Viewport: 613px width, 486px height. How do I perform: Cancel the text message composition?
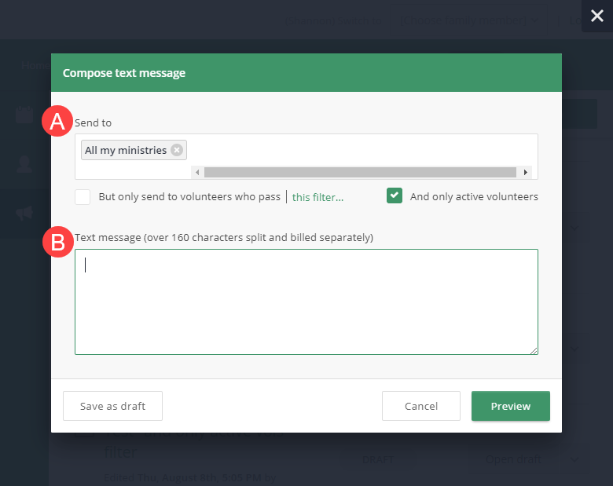click(x=420, y=406)
